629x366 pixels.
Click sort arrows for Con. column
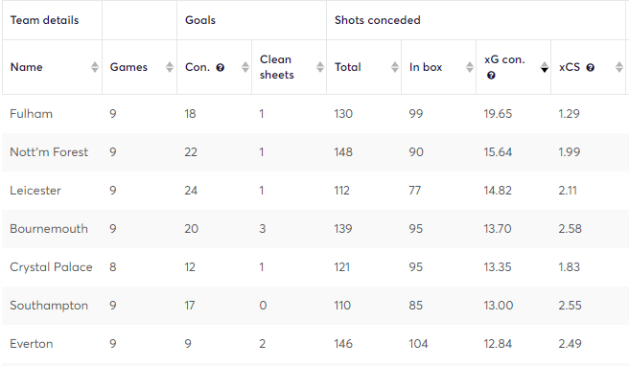pos(245,67)
